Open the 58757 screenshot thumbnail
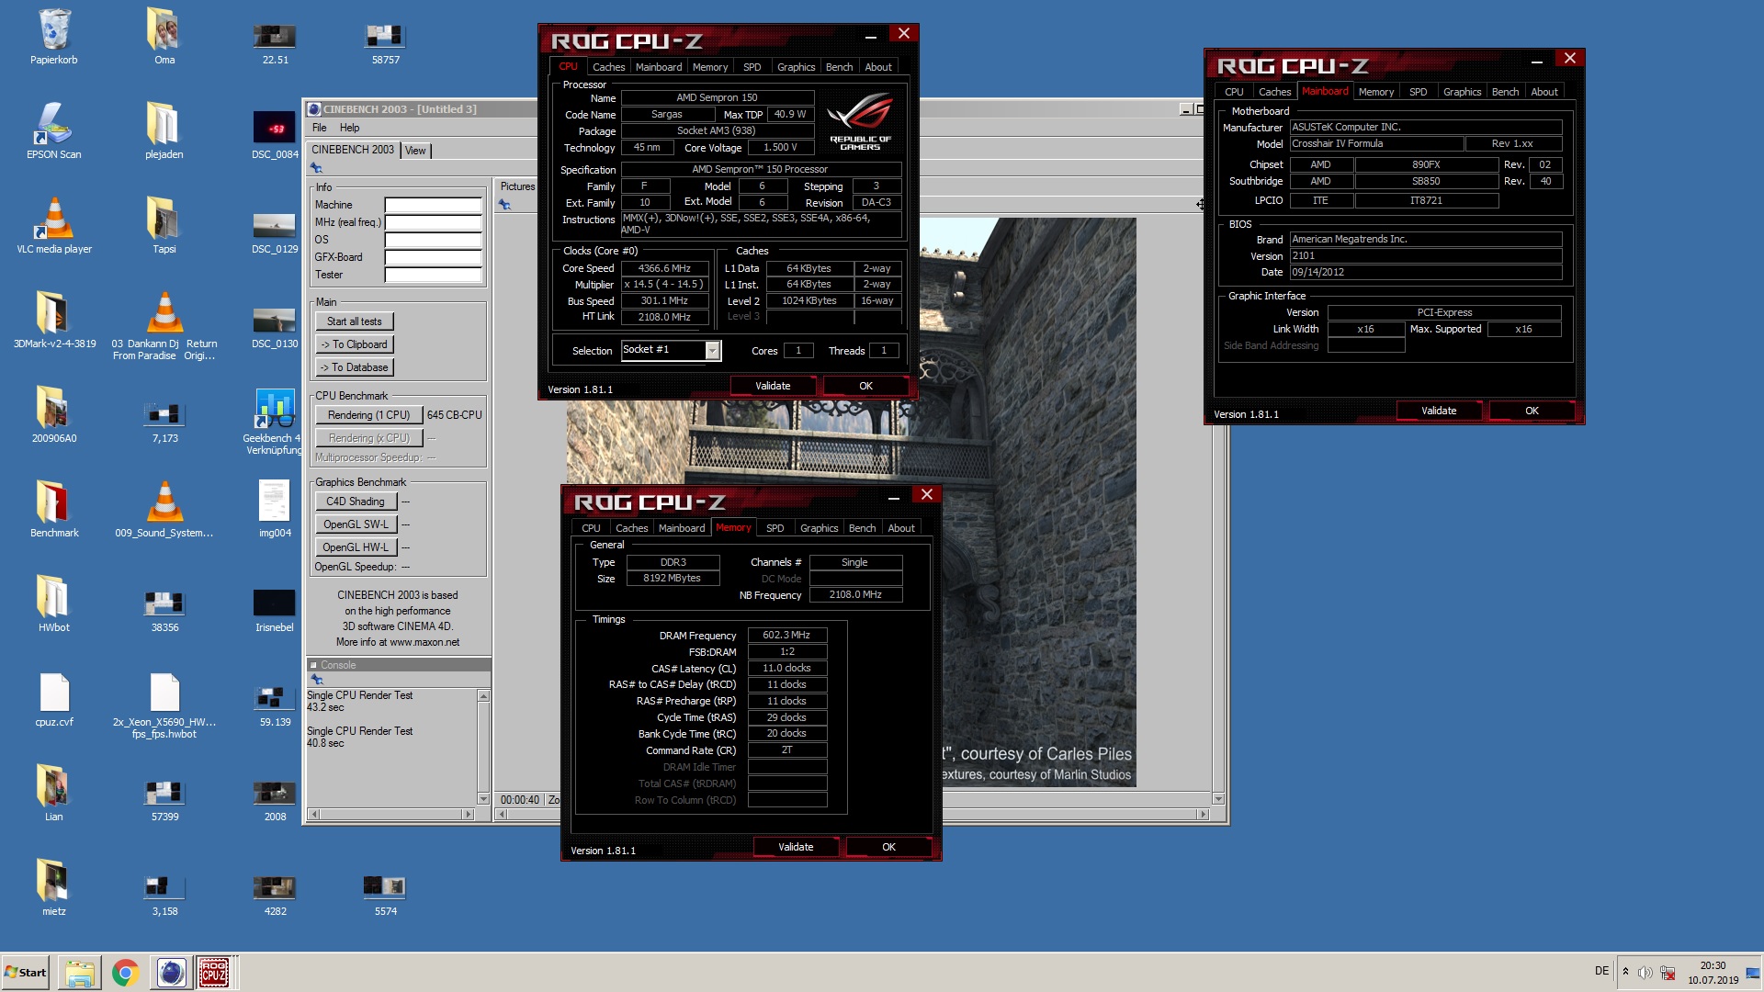This screenshot has height=992, width=1764. (385, 42)
